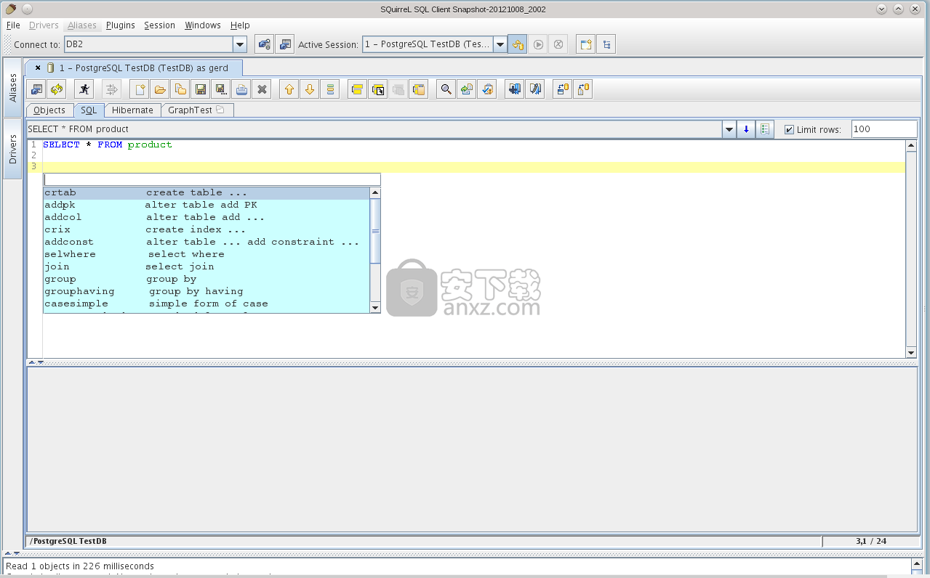Select the grouphaving group by having entry

click(x=207, y=291)
